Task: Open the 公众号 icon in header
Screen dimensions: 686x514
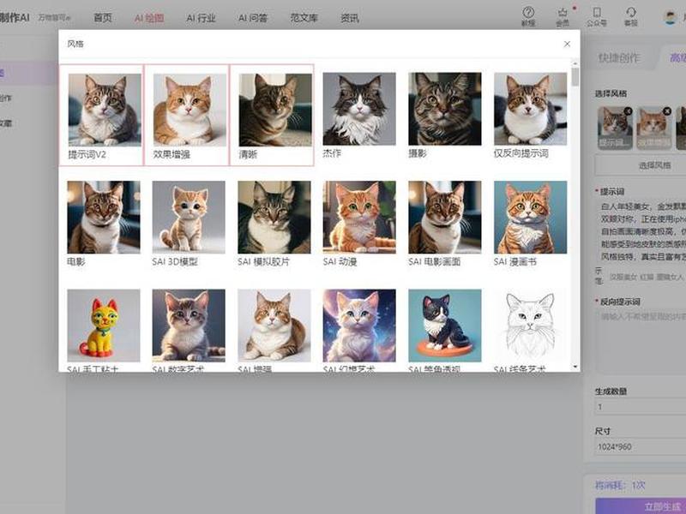Action: (596, 16)
